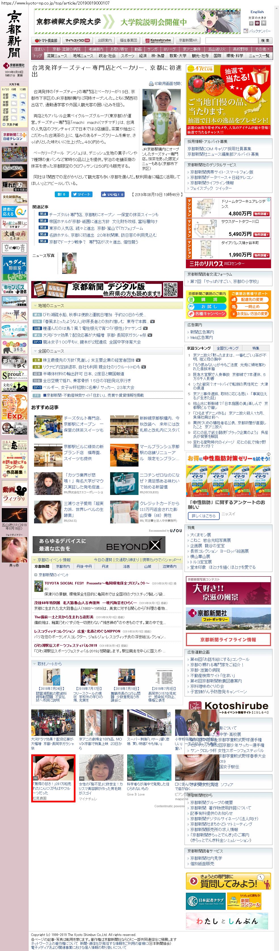Collapse the 京都のイベント情報 section
Image resolution: width=279 pixels, height=951 pixels.
(x=35, y=560)
